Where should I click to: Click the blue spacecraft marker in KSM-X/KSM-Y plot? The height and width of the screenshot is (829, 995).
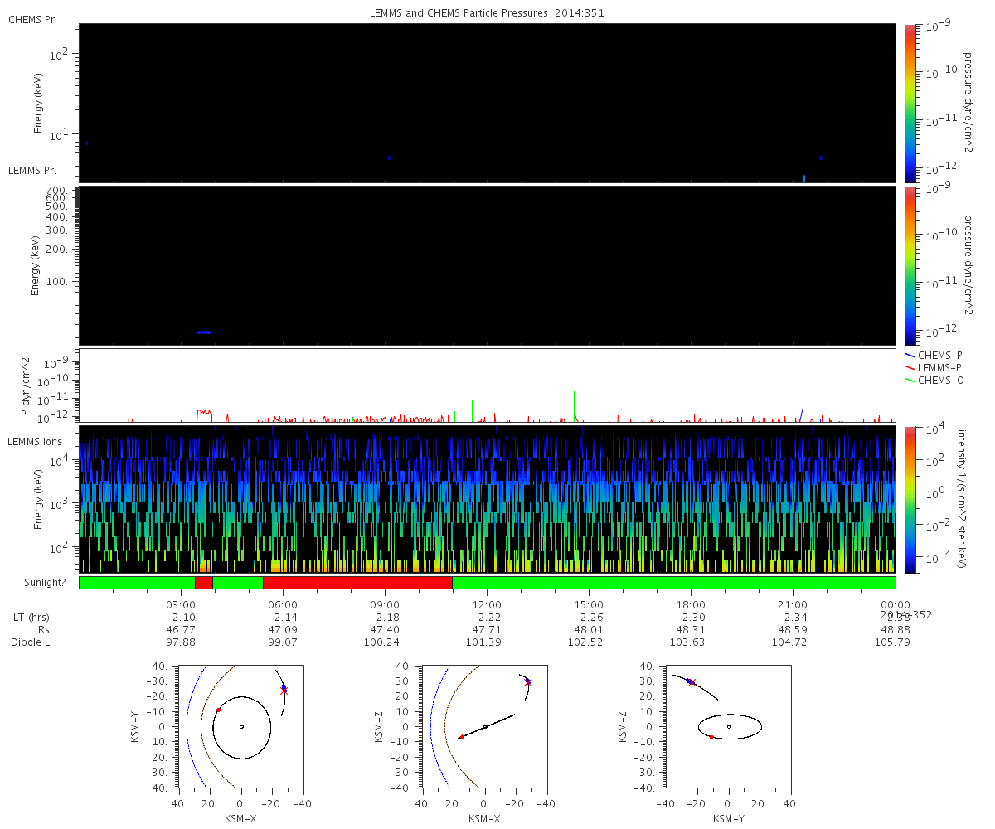click(284, 687)
